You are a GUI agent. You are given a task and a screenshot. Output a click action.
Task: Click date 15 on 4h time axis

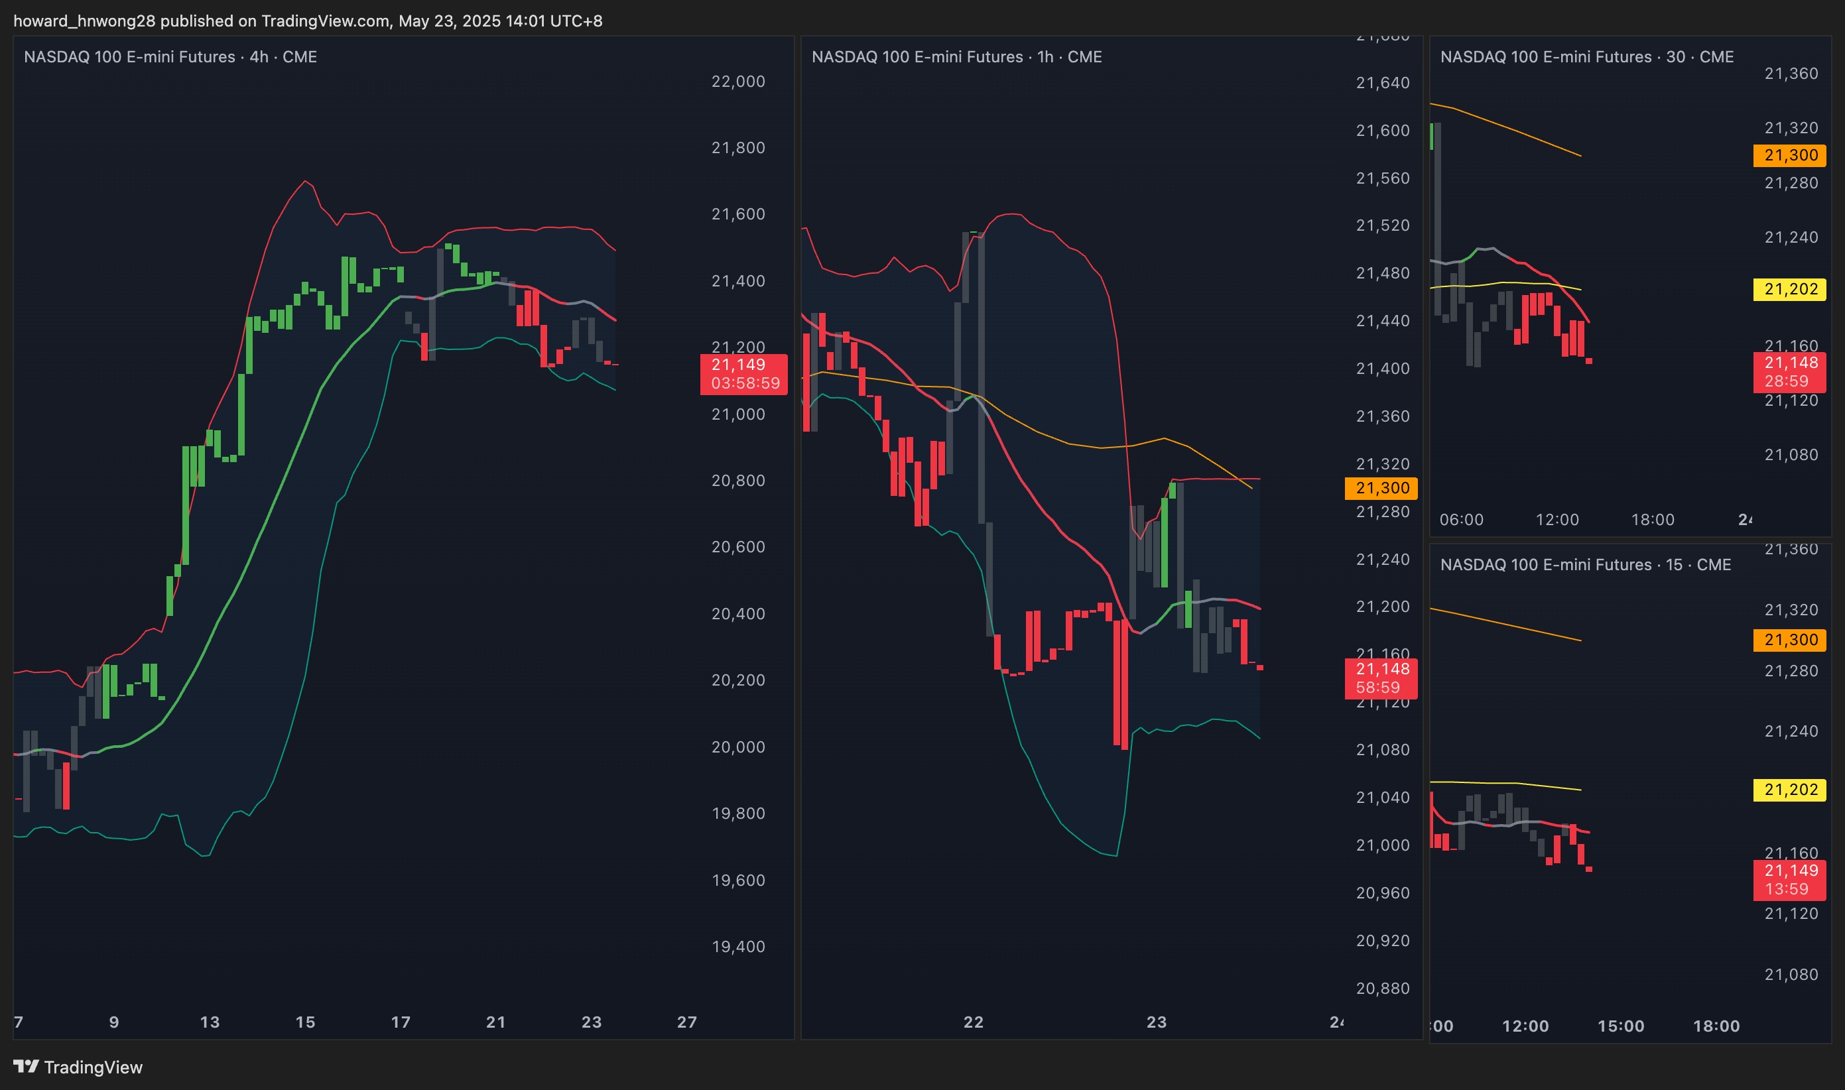pyautogui.click(x=305, y=1022)
